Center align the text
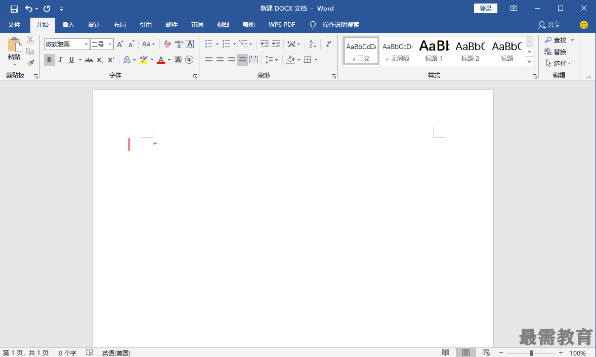 coord(220,60)
